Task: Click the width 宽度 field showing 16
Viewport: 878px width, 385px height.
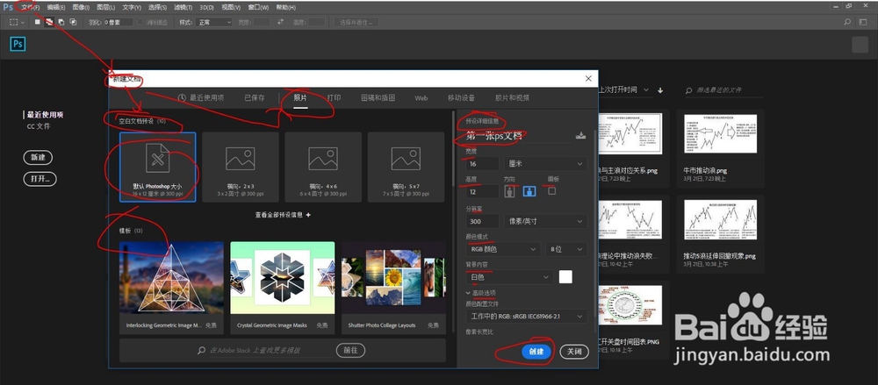Action: point(482,164)
